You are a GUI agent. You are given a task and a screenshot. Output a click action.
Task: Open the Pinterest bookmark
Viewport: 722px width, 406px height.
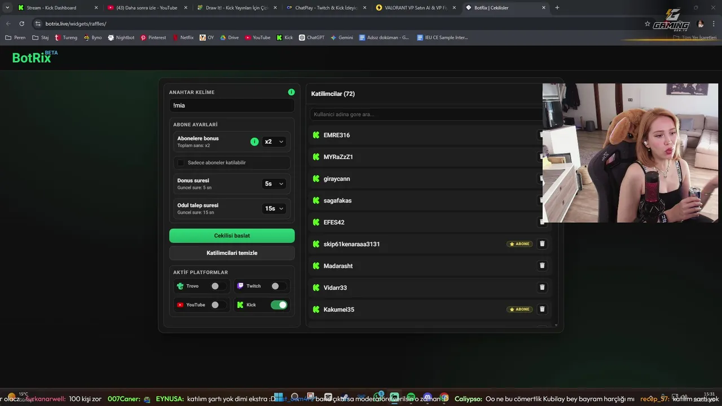tap(153, 38)
